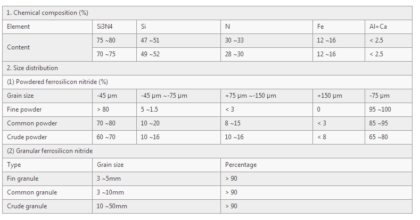The height and width of the screenshot is (220, 420).
Task: Select the 3 ~10mm grain size cell
Action: 157,192
